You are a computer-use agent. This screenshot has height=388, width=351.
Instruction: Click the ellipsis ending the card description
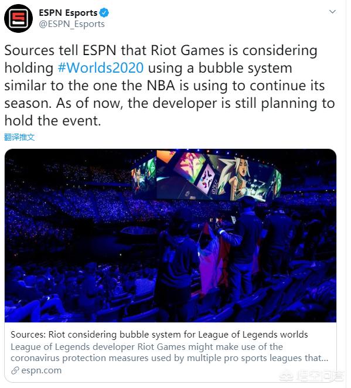[325, 358]
